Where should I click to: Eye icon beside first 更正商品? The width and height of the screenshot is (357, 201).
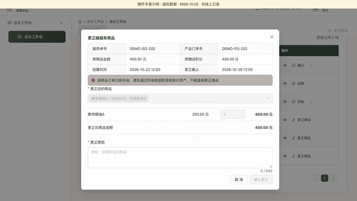(x=285, y=120)
